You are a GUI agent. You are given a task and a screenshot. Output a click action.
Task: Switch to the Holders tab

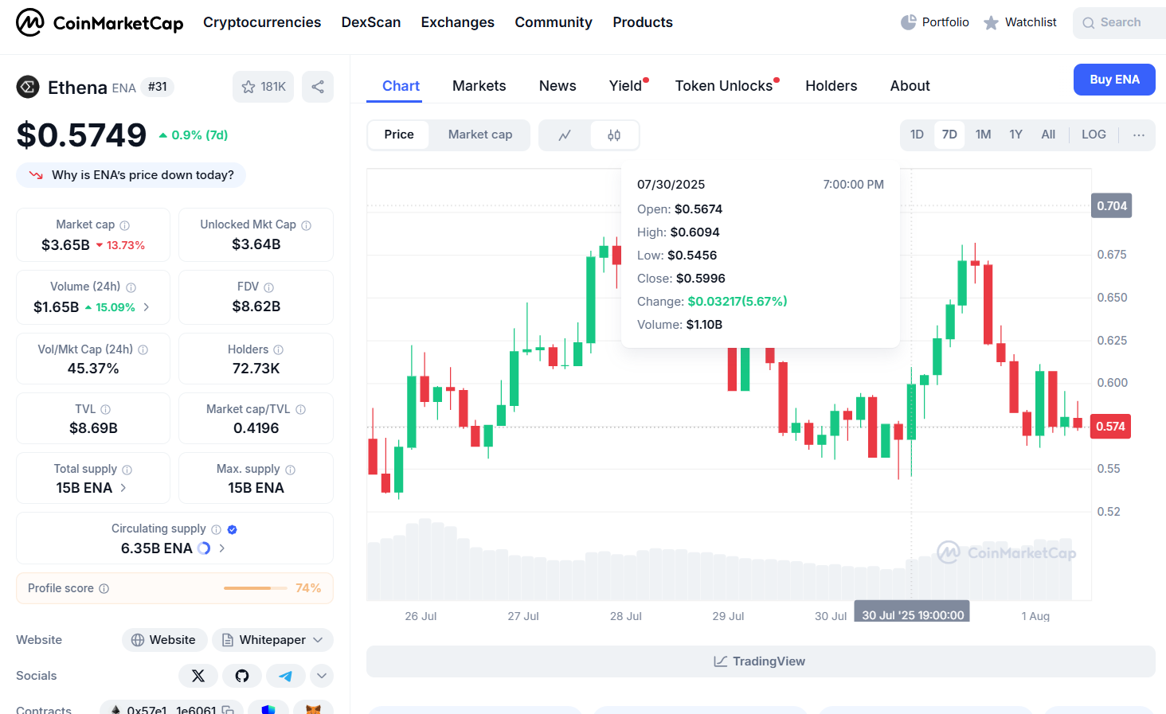pos(831,86)
